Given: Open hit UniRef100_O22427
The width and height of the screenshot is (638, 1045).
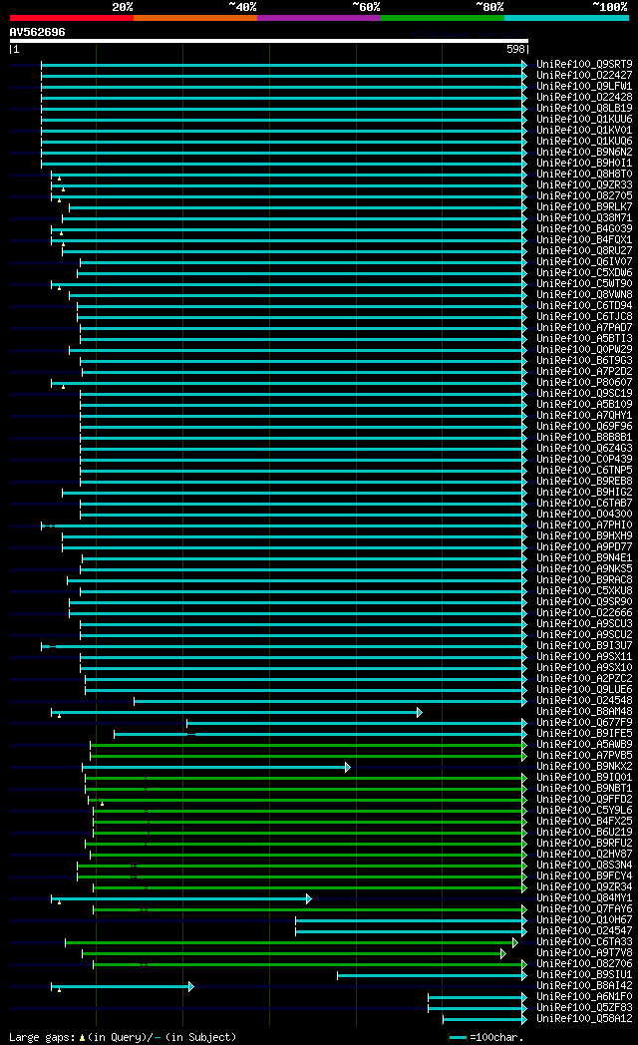Looking at the screenshot, I should click(x=585, y=76).
